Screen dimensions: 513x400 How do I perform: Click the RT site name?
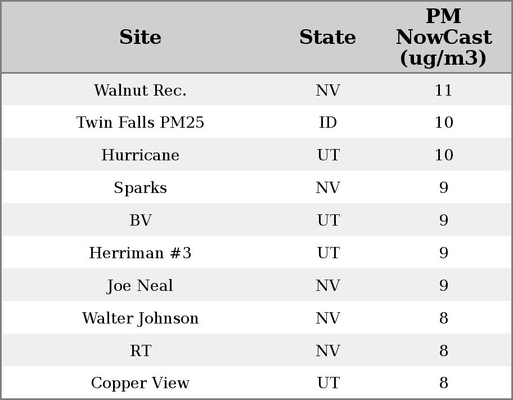coord(140,351)
